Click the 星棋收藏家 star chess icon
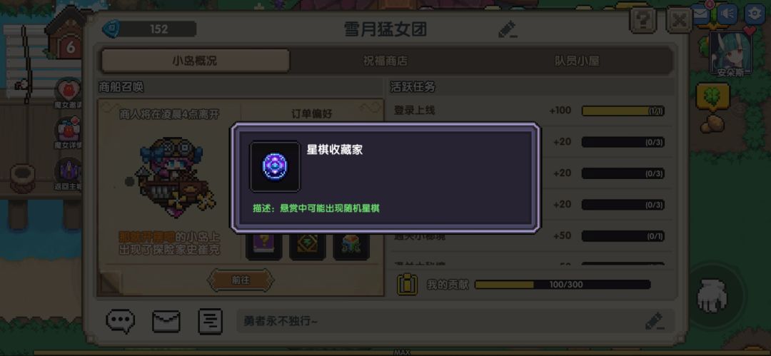Screen dimensions: 771x356 (275, 167)
